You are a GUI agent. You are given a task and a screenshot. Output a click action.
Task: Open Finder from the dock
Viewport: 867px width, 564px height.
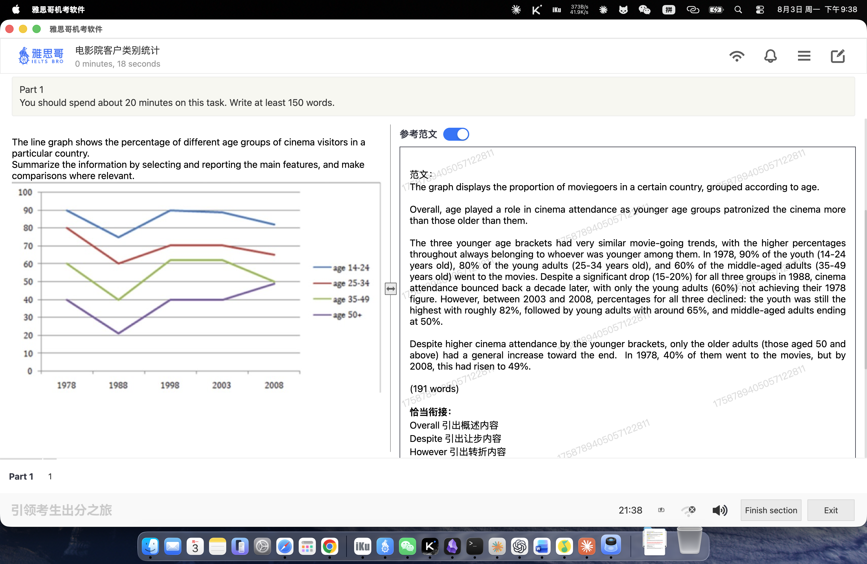click(150, 546)
